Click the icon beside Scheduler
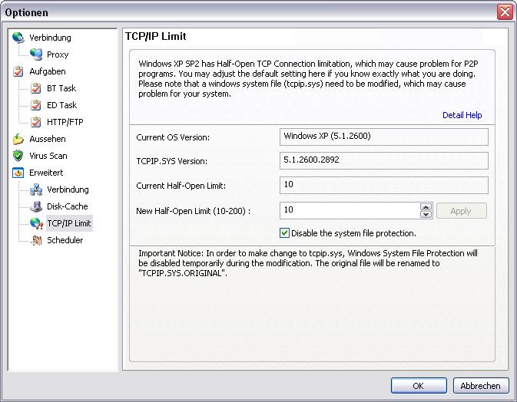 (36, 240)
